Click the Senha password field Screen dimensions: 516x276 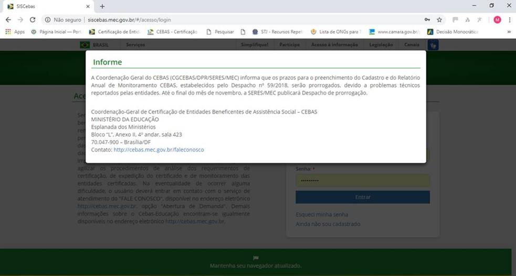(363, 181)
